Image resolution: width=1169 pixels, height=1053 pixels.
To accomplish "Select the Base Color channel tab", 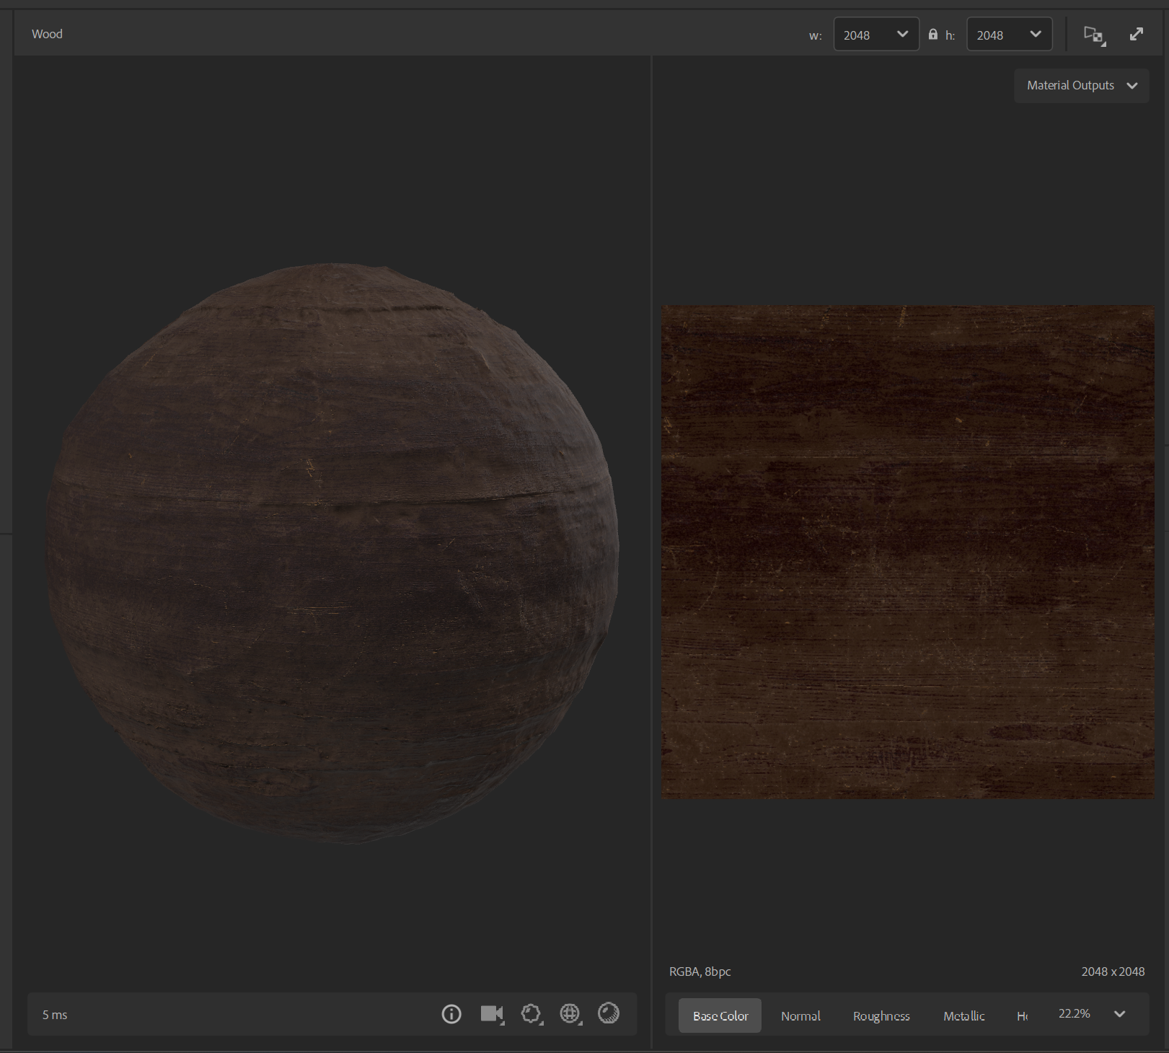I will point(720,1015).
